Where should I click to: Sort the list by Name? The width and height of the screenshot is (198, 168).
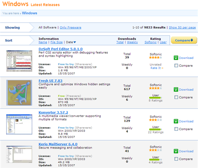43,42
